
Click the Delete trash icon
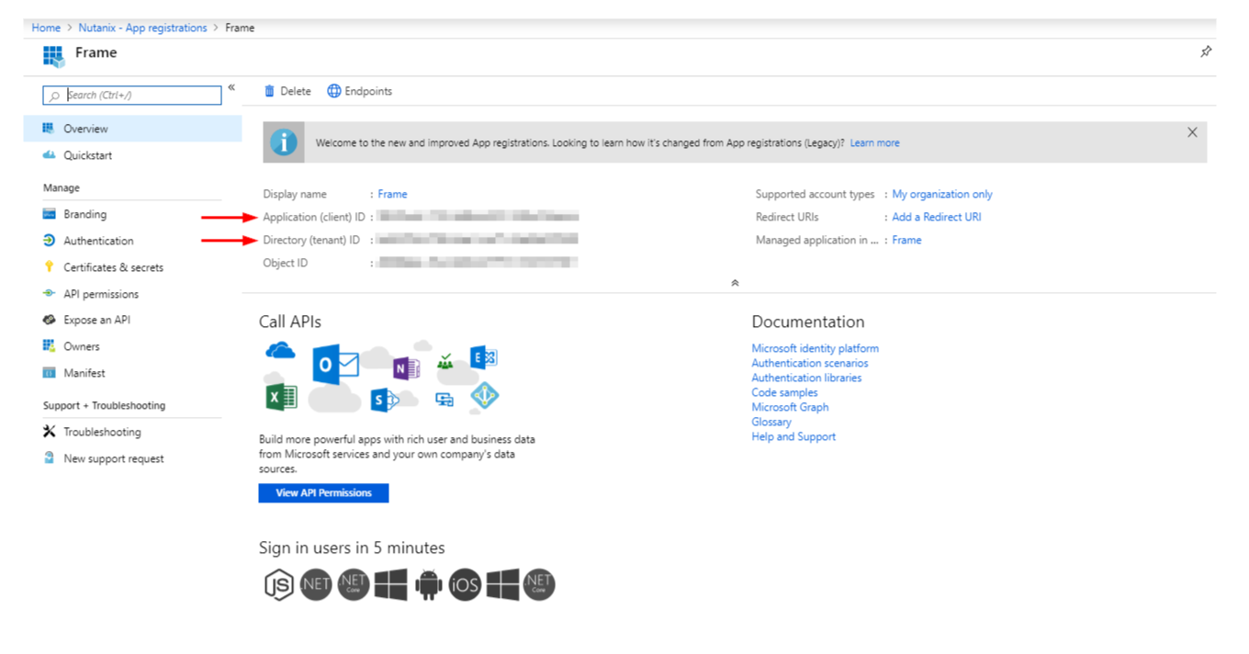coord(269,91)
